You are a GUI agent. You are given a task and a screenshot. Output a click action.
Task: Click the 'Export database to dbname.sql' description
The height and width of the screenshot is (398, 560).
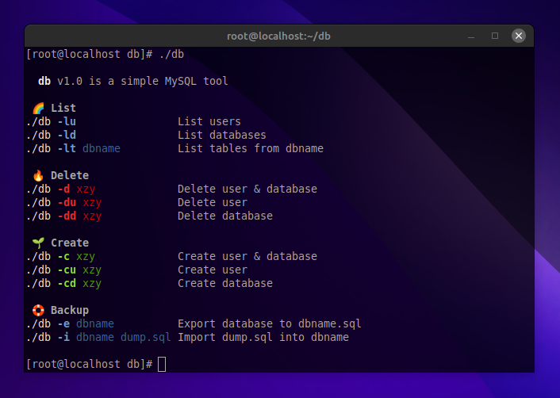pos(270,323)
